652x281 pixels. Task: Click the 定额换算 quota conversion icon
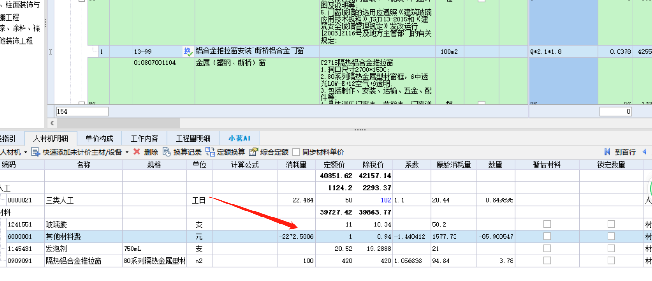click(x=210, y=152)
